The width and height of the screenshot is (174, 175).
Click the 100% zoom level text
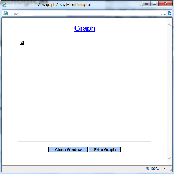pyautogui.click(x=154, y=169)
